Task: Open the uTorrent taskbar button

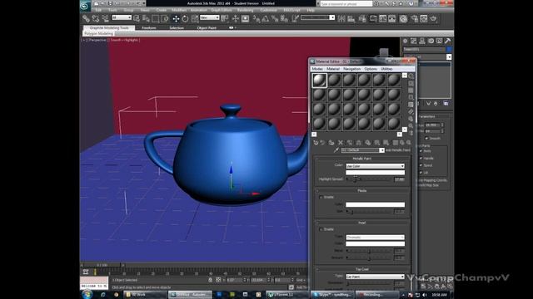Action: pyautogui.click(x=286, y=295)
